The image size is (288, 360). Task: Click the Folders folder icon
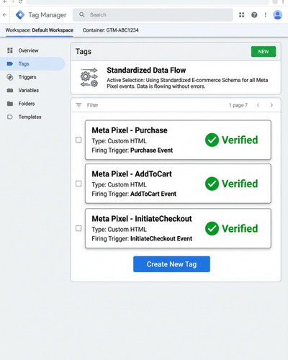coord(10,104)
